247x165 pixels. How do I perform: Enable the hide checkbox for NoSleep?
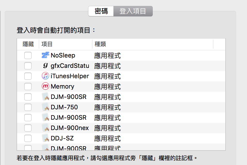(28, 55)
